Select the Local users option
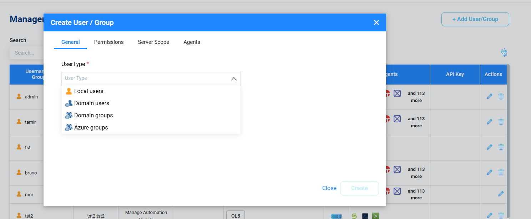The image size is (531, 219). click(x=88, y=91)
